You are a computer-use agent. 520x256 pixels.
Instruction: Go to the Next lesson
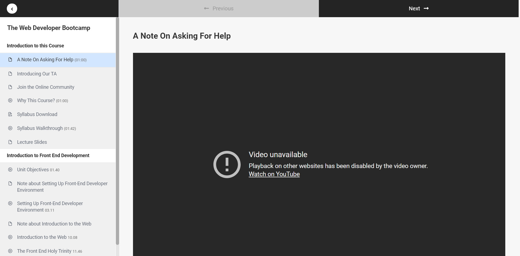click(419, 8)
